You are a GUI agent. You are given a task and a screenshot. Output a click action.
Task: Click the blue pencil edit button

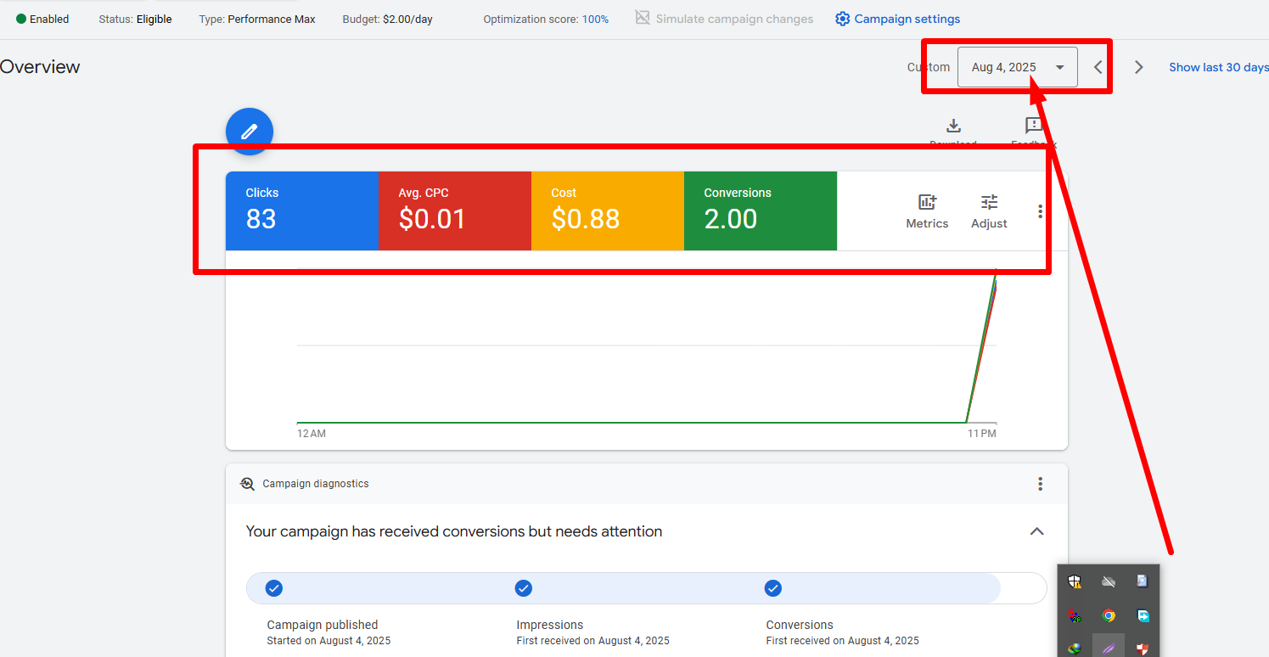point(249,132)
